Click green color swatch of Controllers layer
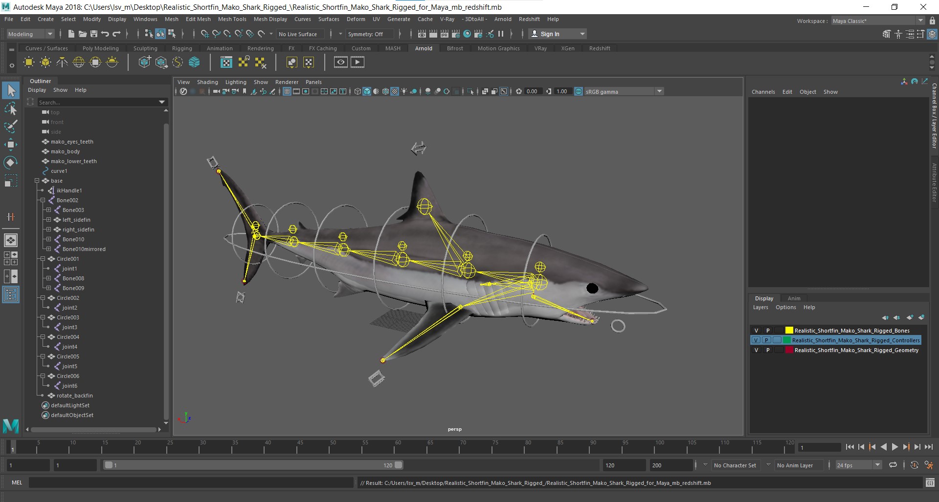This screenshot has height=502, width=939. coord(787,340)
